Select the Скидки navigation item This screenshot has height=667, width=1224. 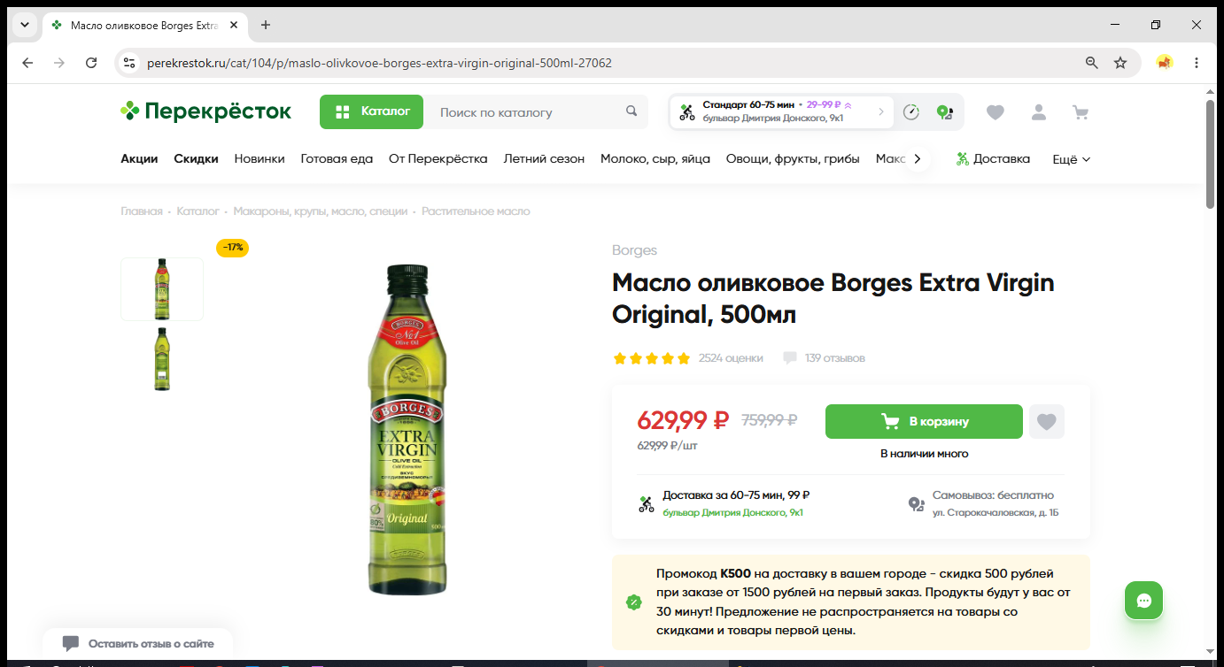(x=196, y=159)
